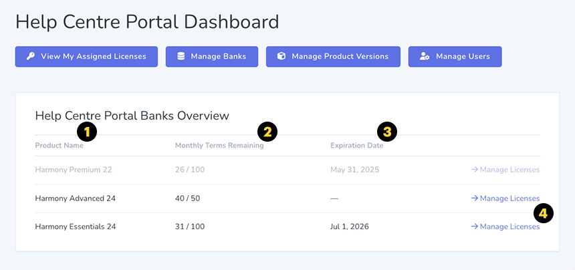Click the numbered callout marker 1
The width and height of the screenshot is (575, 270).
87,130
